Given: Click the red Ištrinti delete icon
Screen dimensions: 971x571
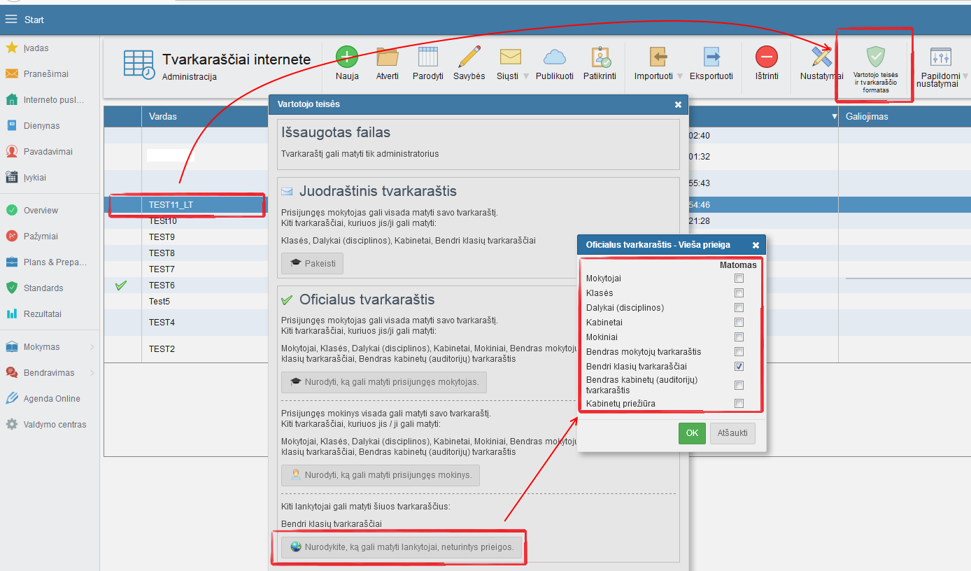Looking at the screenshot, I should [767, 57].
